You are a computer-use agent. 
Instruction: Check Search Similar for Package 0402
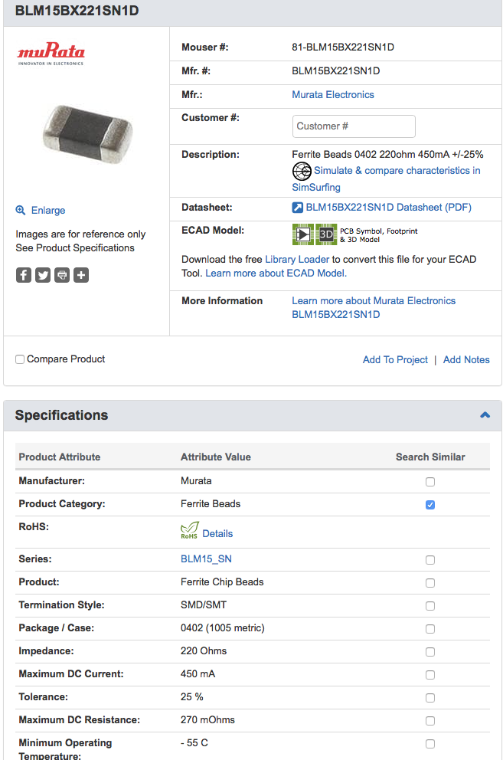coord(430,629)
